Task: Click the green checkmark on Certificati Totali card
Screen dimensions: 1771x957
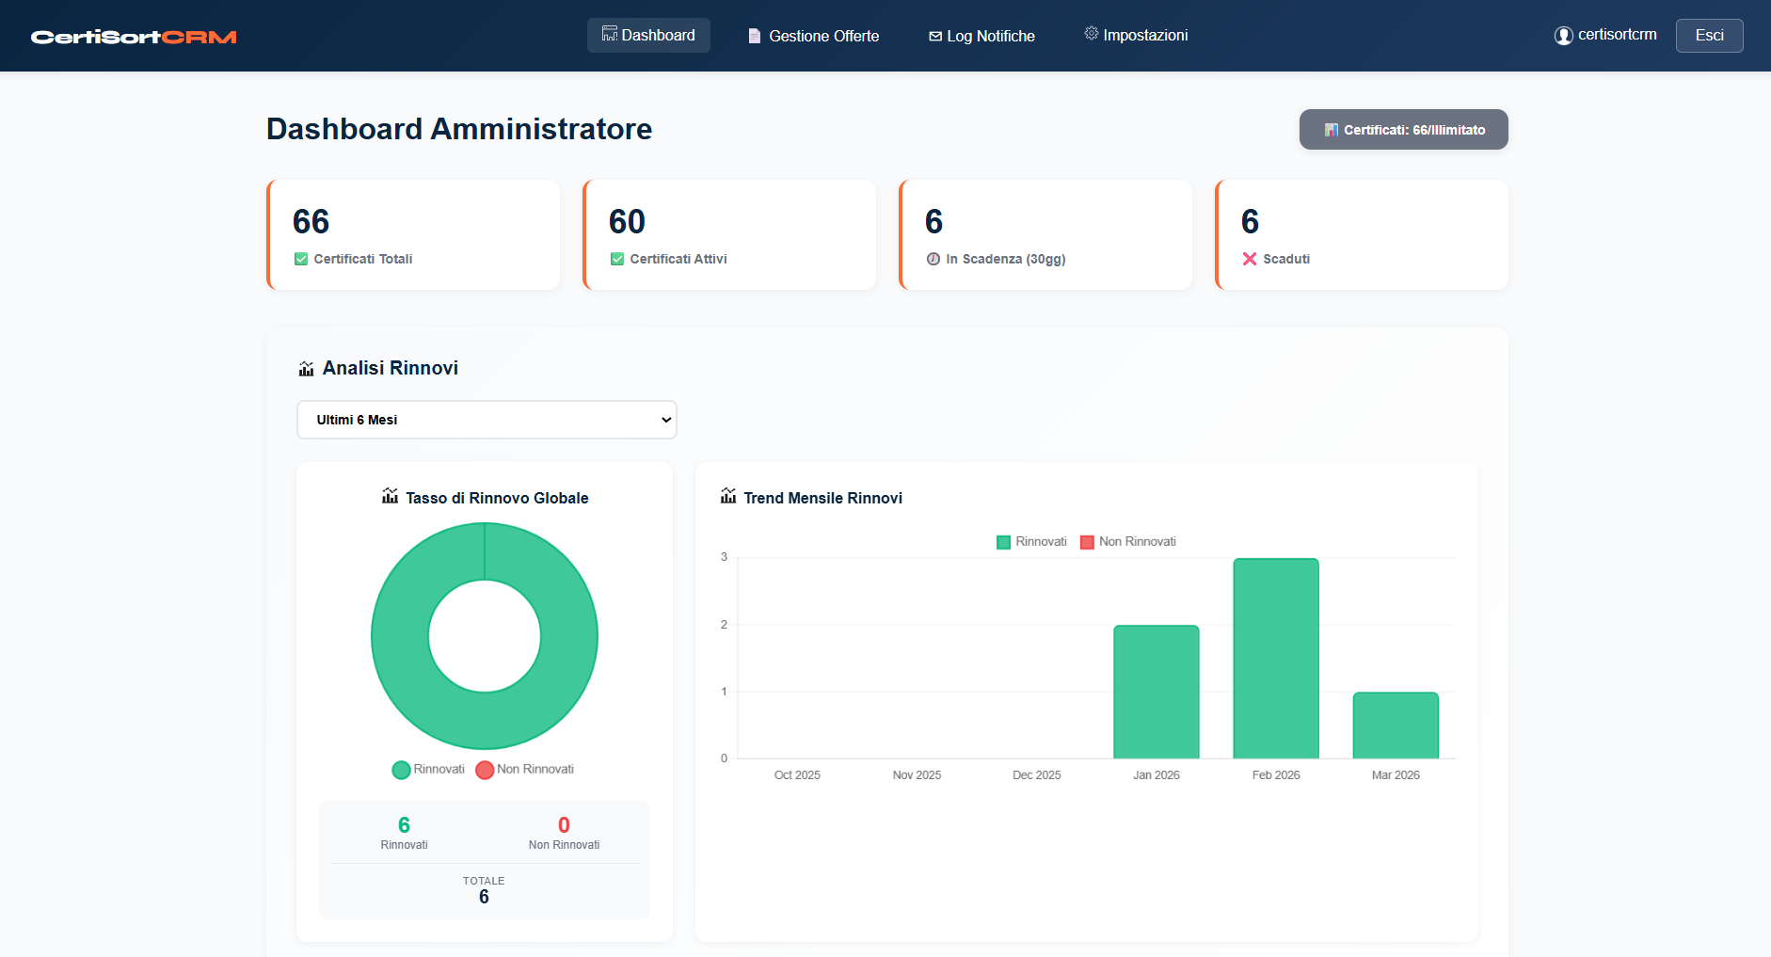Action: 301,257
